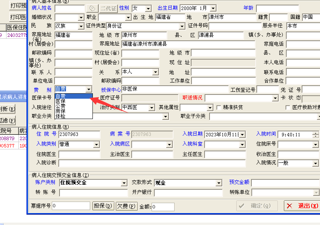The width and height of the screenshot is (320, 225).
Task: Select 商保 in the 费别 list
Action: 73,111
